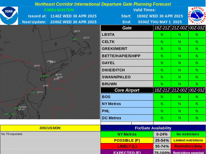Select the BETTE fix on the map

pos(59,75)
